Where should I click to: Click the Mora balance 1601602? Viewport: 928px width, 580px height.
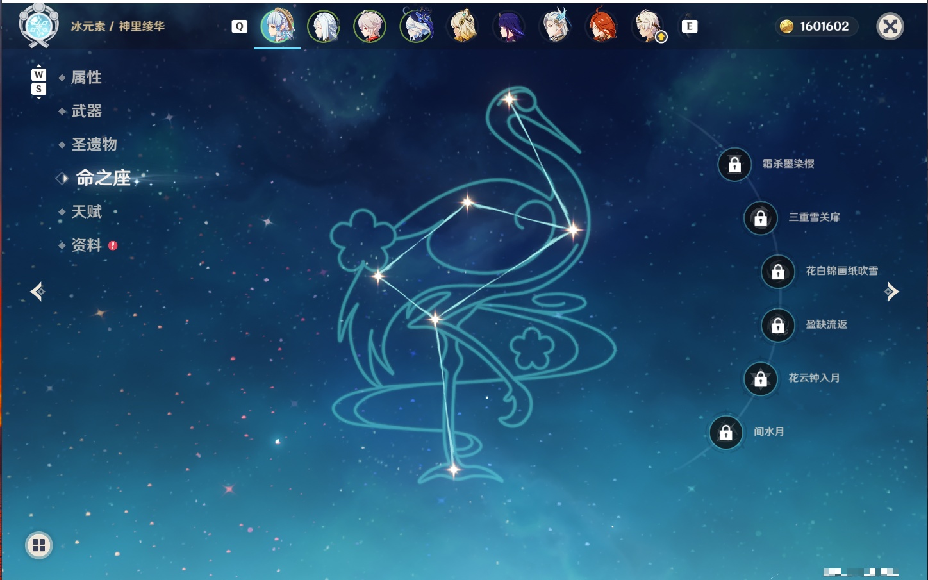[824, 26]
